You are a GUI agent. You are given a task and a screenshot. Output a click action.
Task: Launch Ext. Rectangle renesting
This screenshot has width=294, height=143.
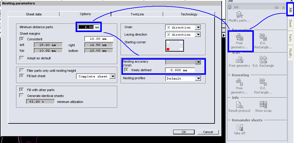click(263, 86)
